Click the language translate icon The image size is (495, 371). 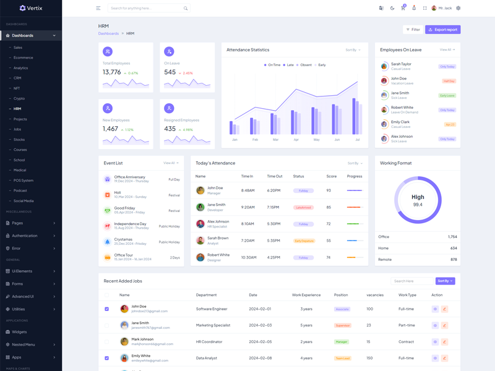[x=381, y=8]
